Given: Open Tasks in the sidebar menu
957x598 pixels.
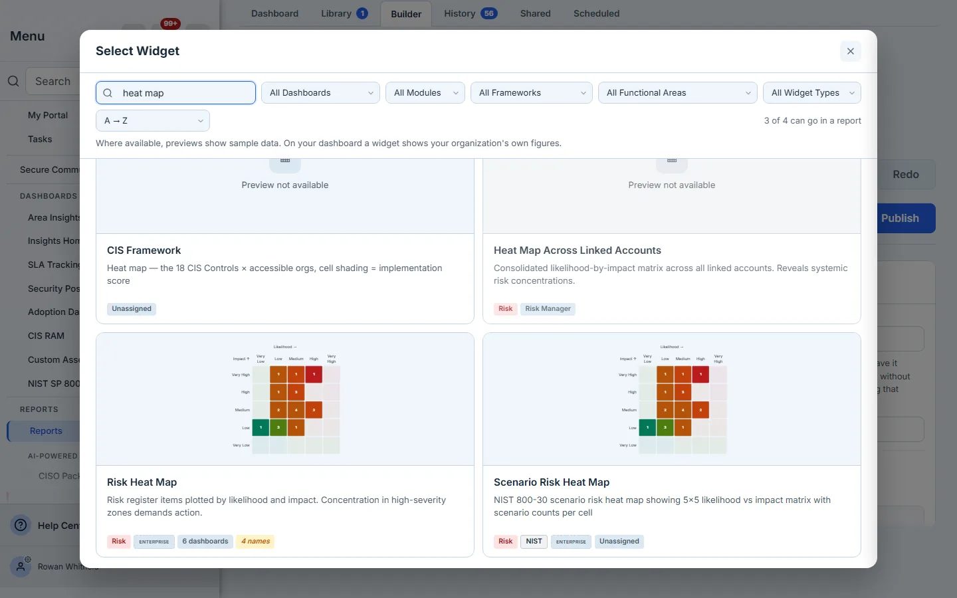Looking at the screenshot, I should tap(40, 139).
